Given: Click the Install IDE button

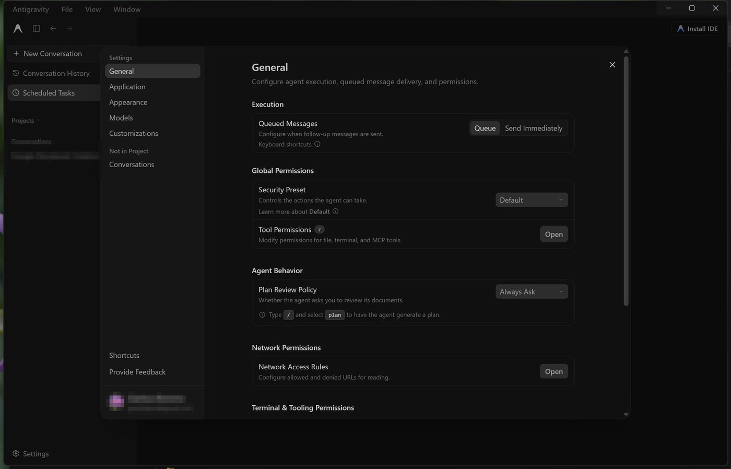Looking at the screenshot, I should pos(697,29).
